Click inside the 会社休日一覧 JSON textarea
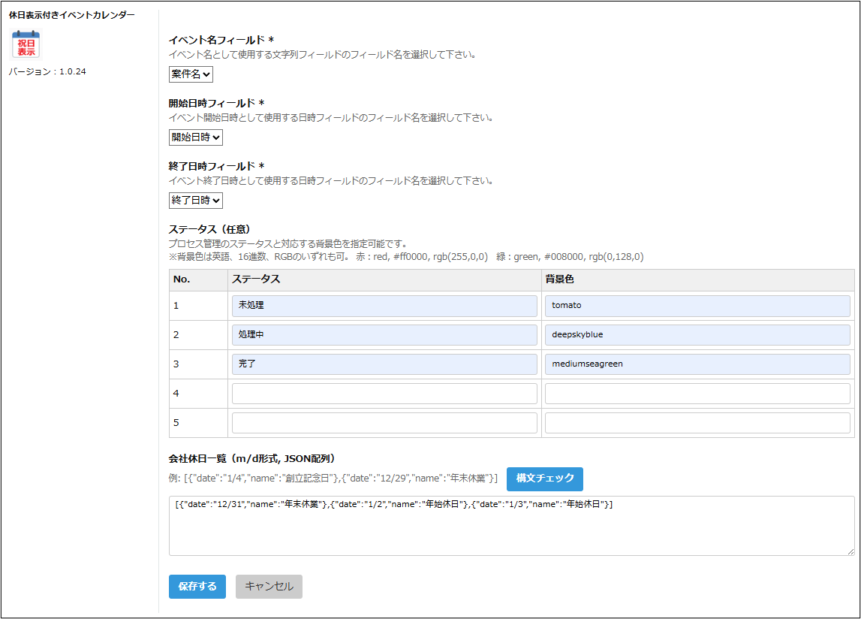 click(510, 530)
